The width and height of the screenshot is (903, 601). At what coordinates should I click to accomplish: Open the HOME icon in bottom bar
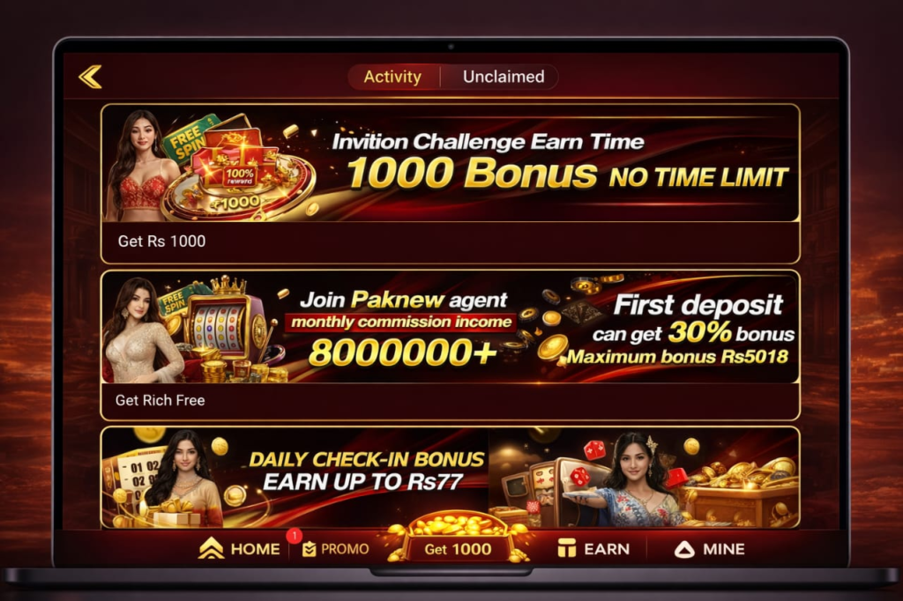point(211,549)
